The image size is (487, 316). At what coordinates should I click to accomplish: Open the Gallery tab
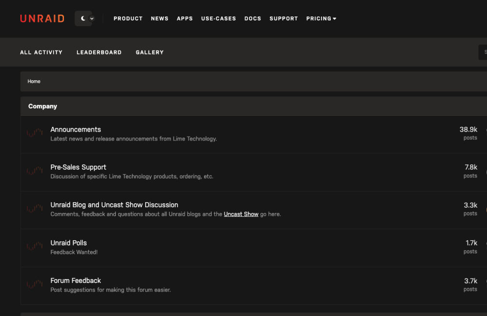click(x=150, y=53)
